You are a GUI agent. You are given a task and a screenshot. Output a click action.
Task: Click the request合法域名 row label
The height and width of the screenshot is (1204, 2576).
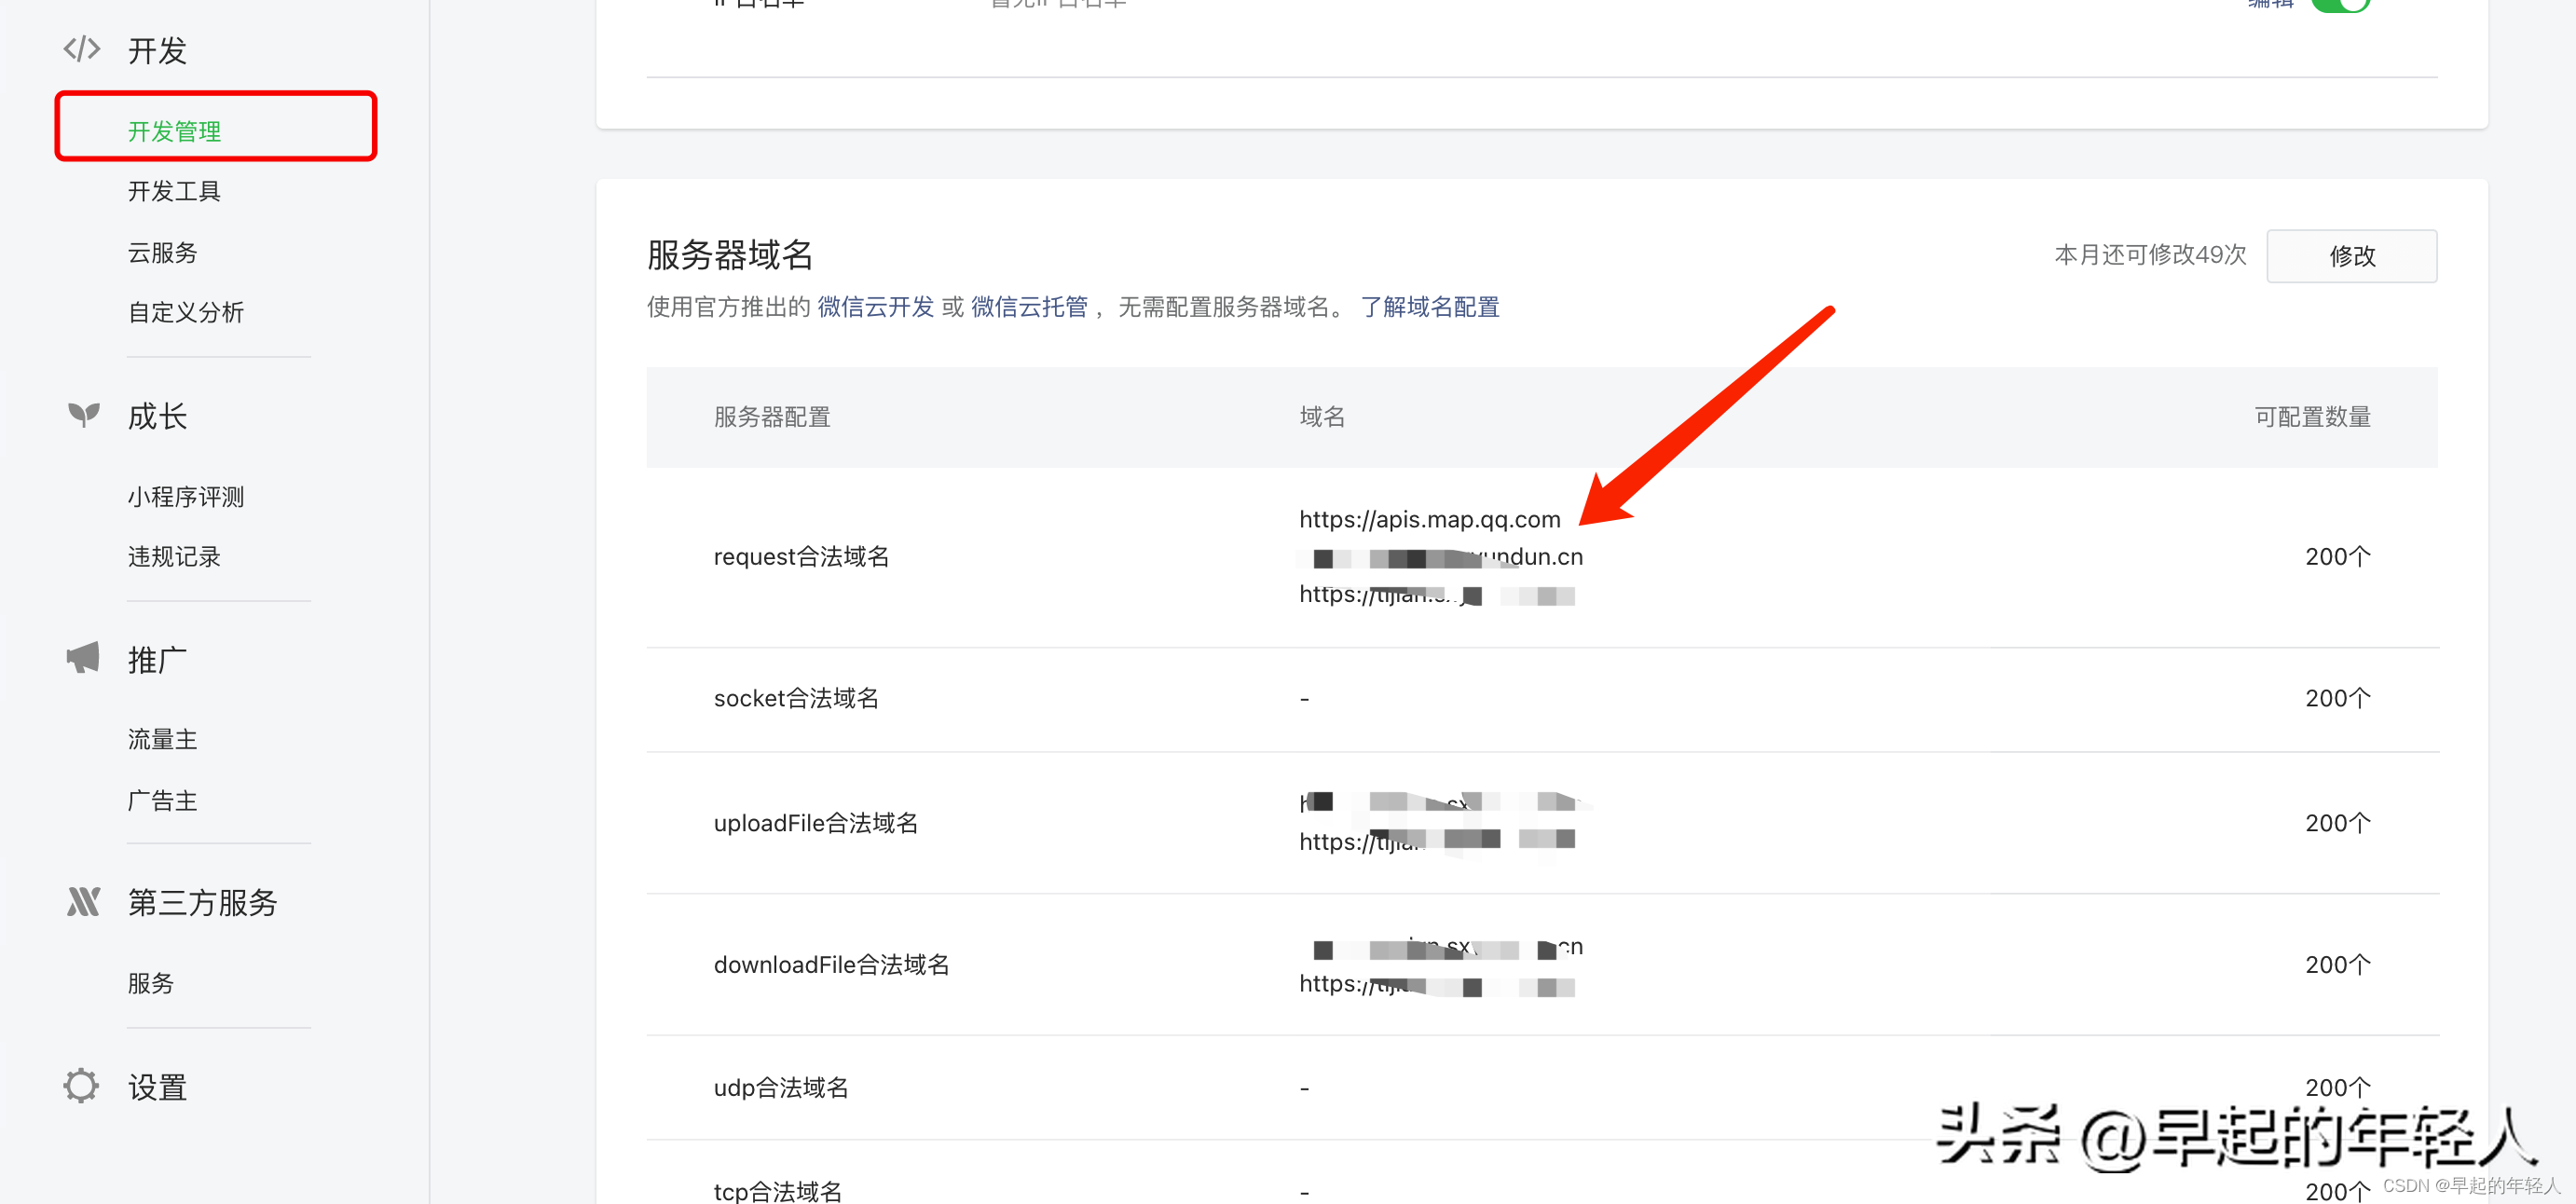tap(801, 557)
